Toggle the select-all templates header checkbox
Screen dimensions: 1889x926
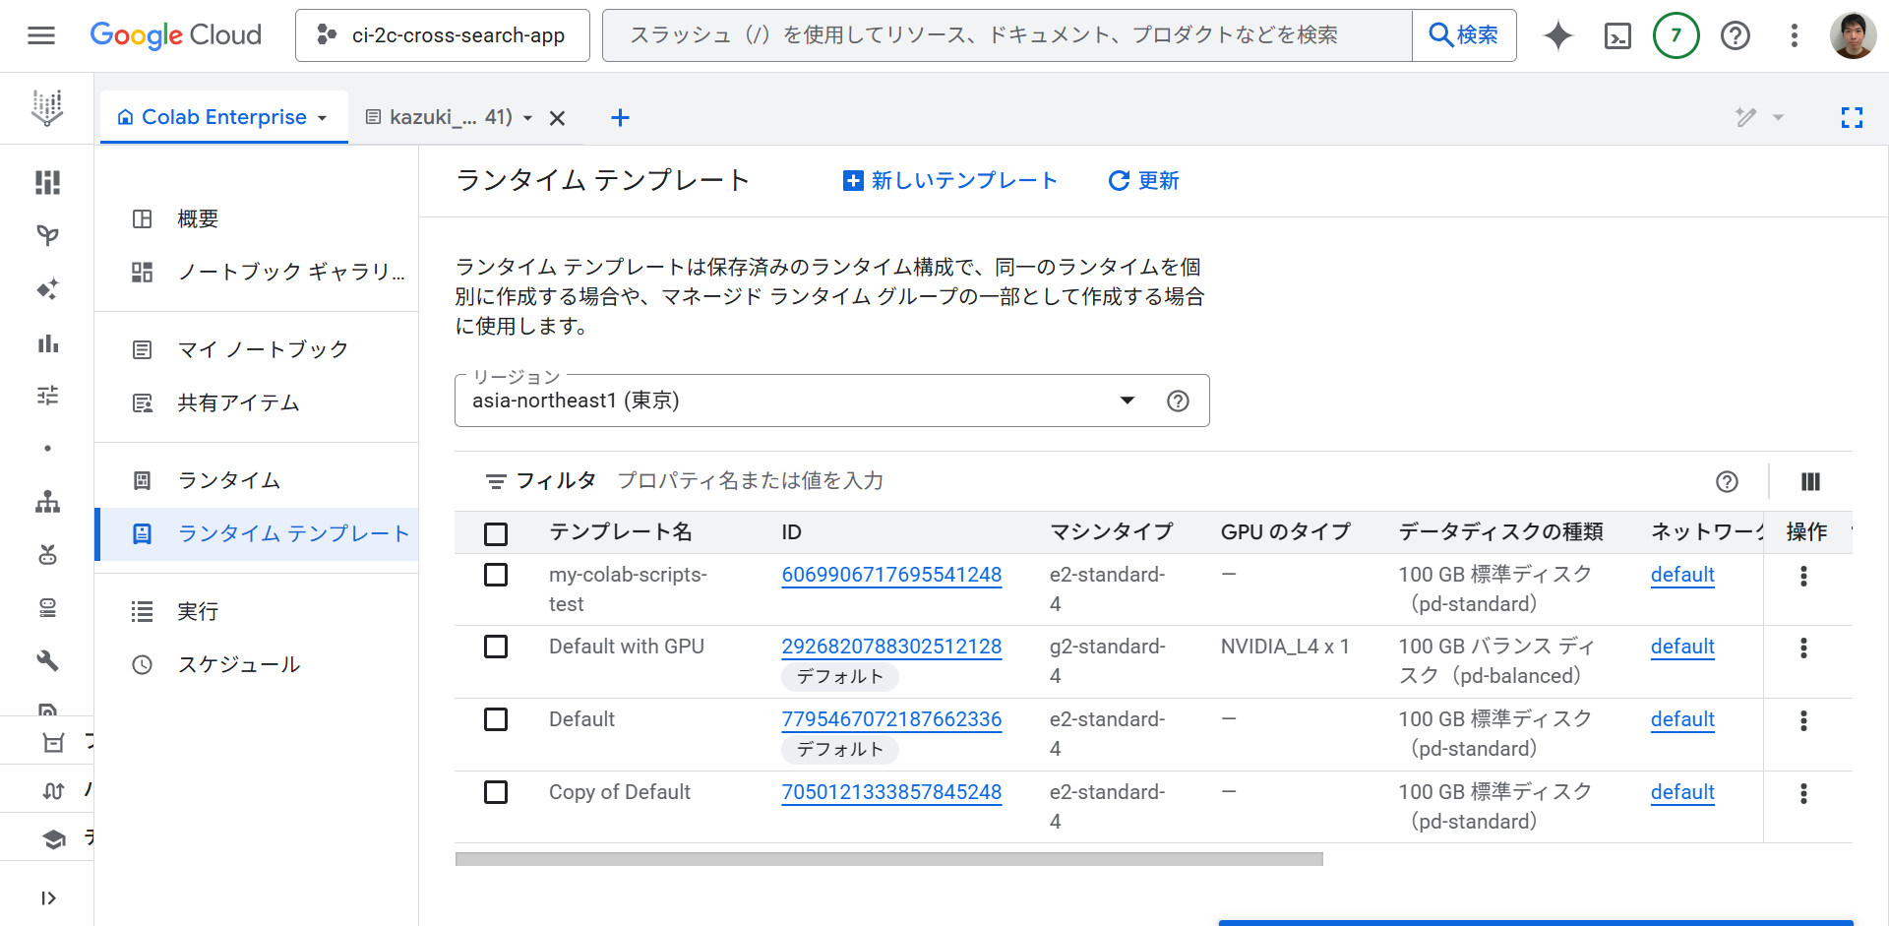[496, 533]
